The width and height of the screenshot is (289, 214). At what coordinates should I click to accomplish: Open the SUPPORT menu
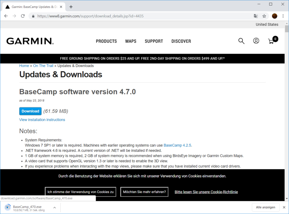(154, 41)
